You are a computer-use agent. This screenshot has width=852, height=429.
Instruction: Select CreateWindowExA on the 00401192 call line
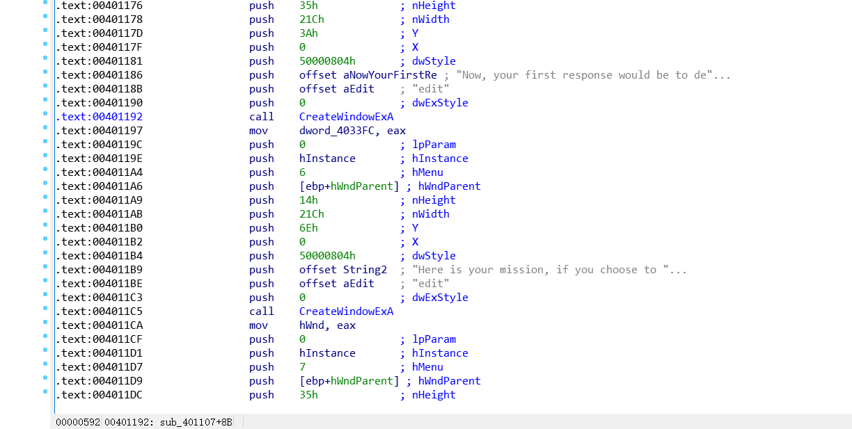[x=347, y=117]
